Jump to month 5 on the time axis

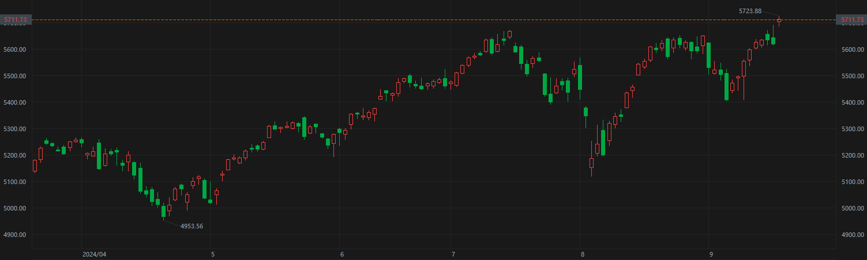pyautogui.click(x=213, y=254)
